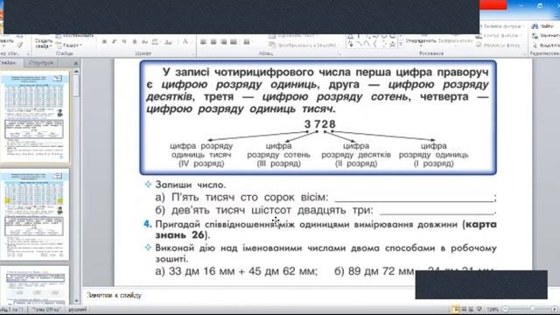Toggle text shadow formatting
The image size is (560, 315).
pos(135,42)
